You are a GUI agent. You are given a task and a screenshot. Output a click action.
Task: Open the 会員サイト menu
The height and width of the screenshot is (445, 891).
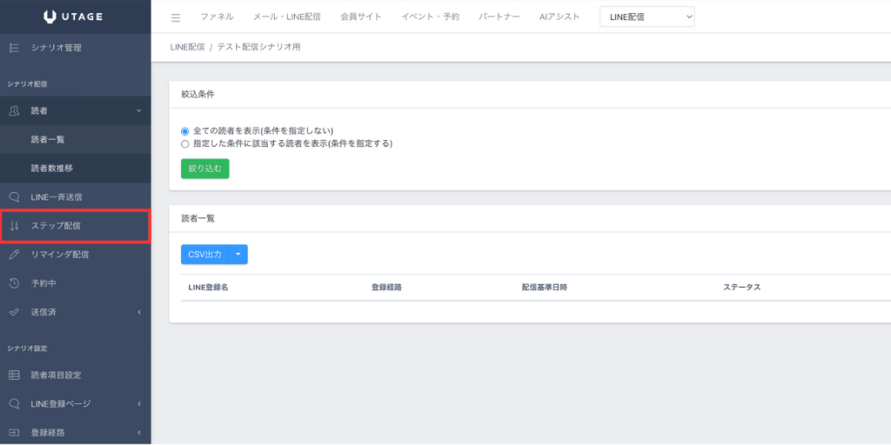[x=361, y=17]
